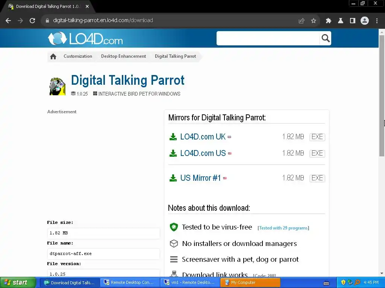
Task: Click the taskbar keyboard icon
Action: pyautogui.click(x=326, y=283)
